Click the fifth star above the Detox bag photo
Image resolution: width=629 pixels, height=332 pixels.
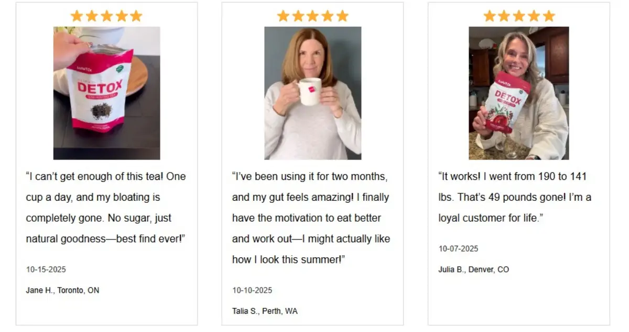(x=136, y=16)
